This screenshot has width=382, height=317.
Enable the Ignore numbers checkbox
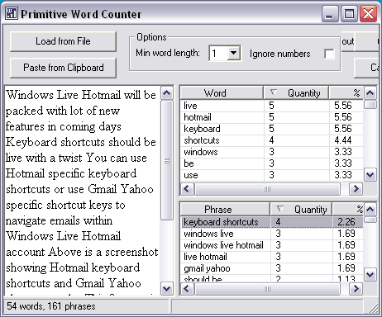click(329, 54)
